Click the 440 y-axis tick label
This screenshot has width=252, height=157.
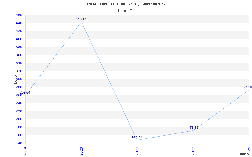click(19, 23)
